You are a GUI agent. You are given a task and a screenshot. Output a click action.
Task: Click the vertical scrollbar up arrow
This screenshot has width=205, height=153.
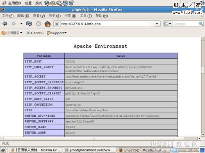click(203, 39)
